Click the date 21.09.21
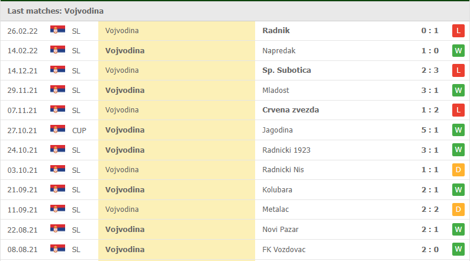470x261 pixels. pyautogui.click(x=22, y=190)
